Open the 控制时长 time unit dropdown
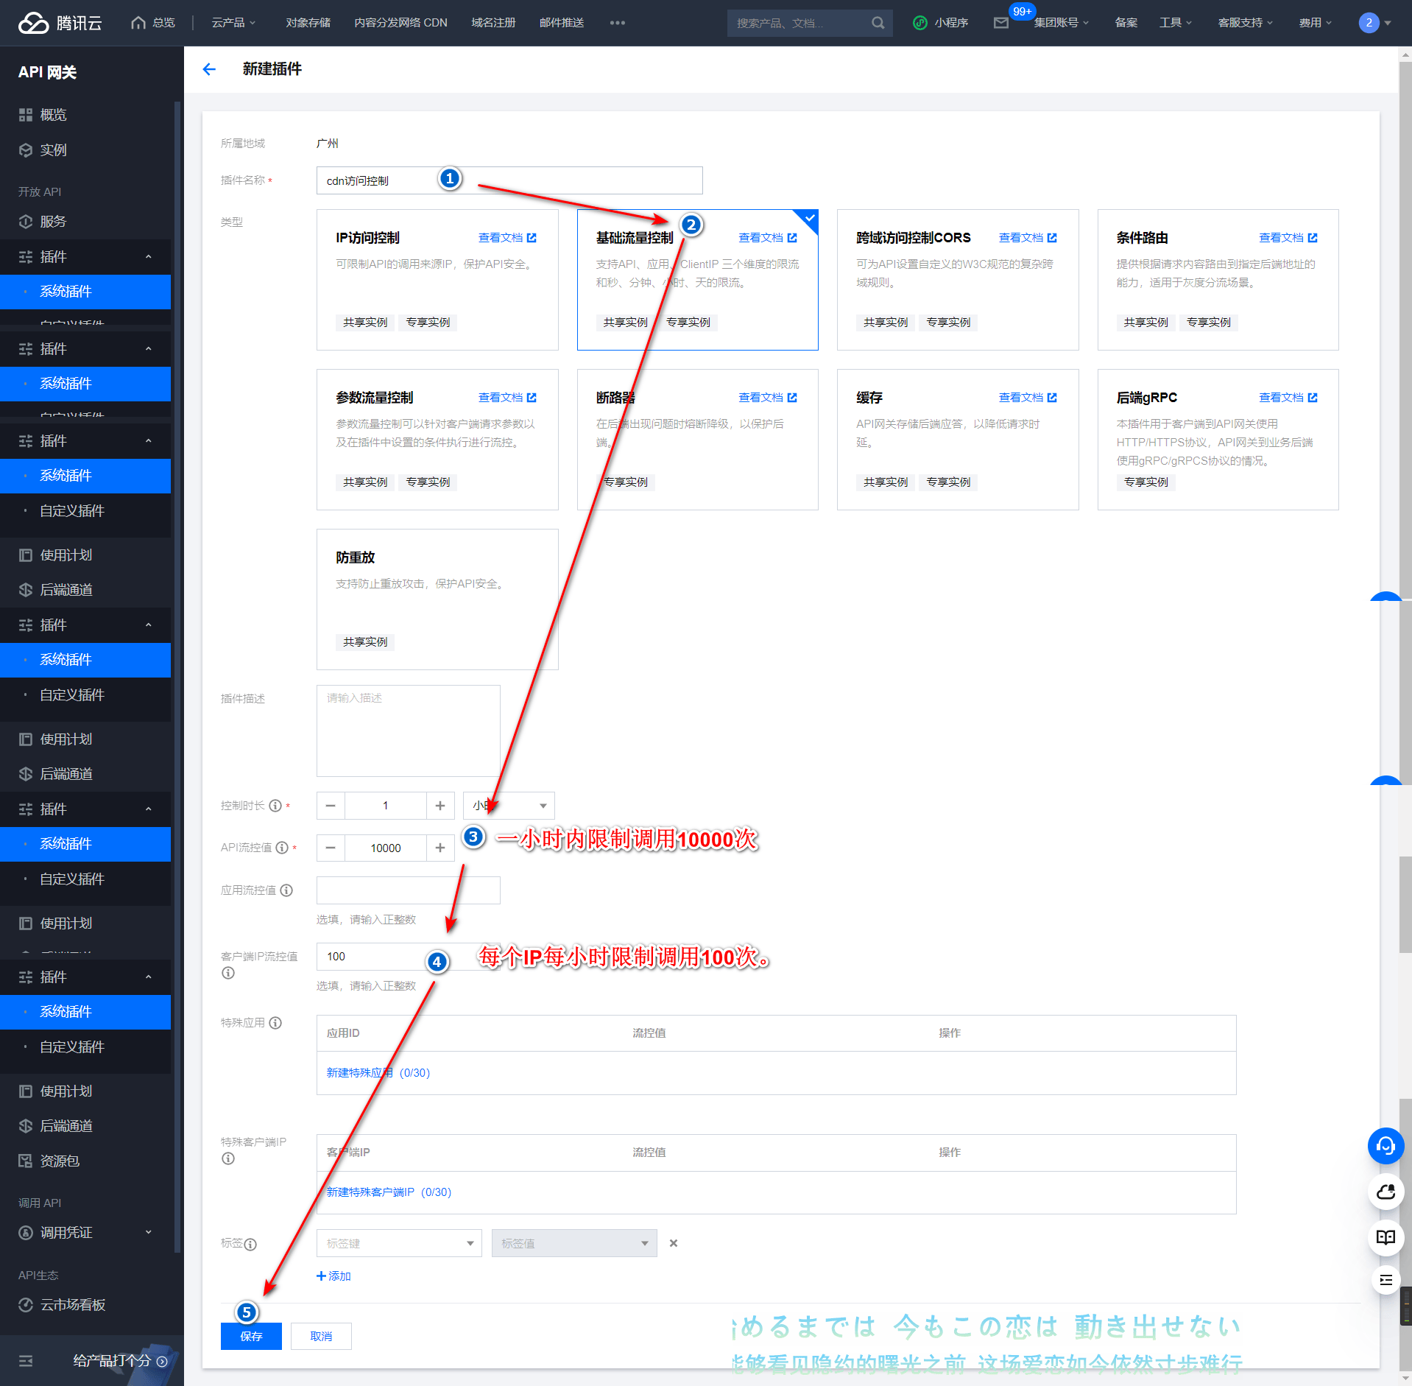Image resolution: width=1412 pixels, height=1386 pixels. tap(509, 806)
